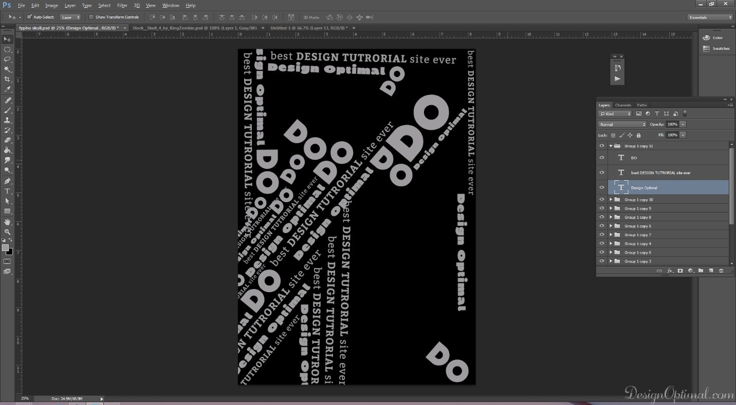
Task: Open the Fill slider dropdown arrow
Action: coord(683,135)
